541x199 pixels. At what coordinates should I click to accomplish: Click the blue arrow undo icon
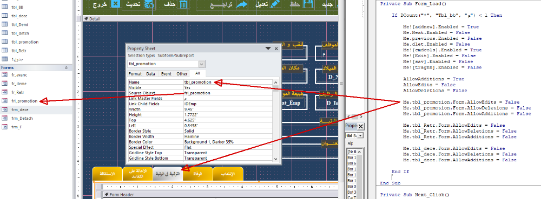(x=242, y=4)
